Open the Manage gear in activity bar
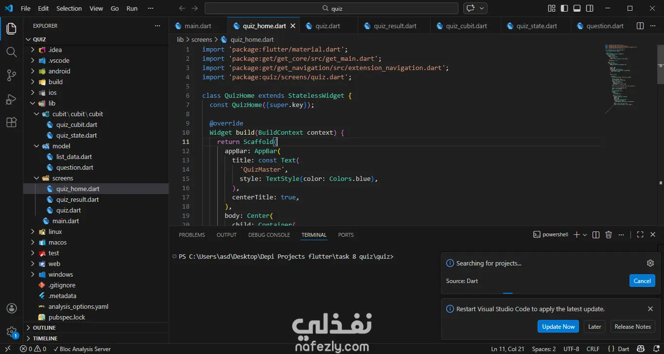 pos(11,332)
